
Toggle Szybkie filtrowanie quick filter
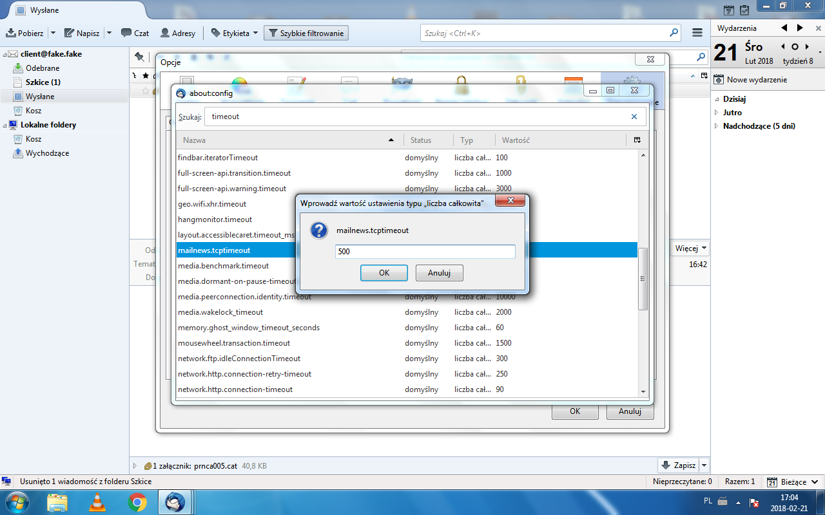306,33
